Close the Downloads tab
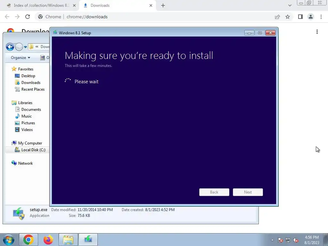328x246 pixels. pyautogui.click(x=151, y=6)
